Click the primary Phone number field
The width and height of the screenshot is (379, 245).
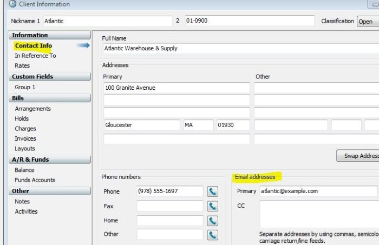(x=170, y=191)
